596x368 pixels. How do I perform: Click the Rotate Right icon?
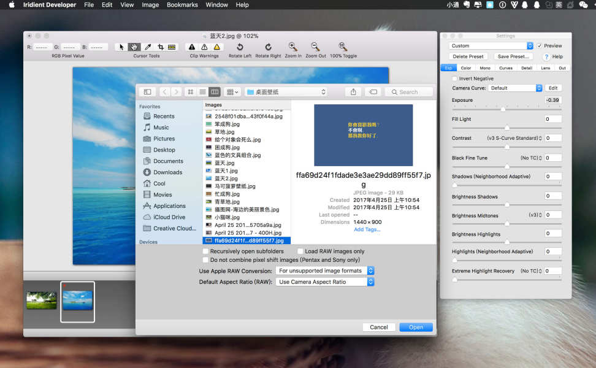click(x=268, y=47)
